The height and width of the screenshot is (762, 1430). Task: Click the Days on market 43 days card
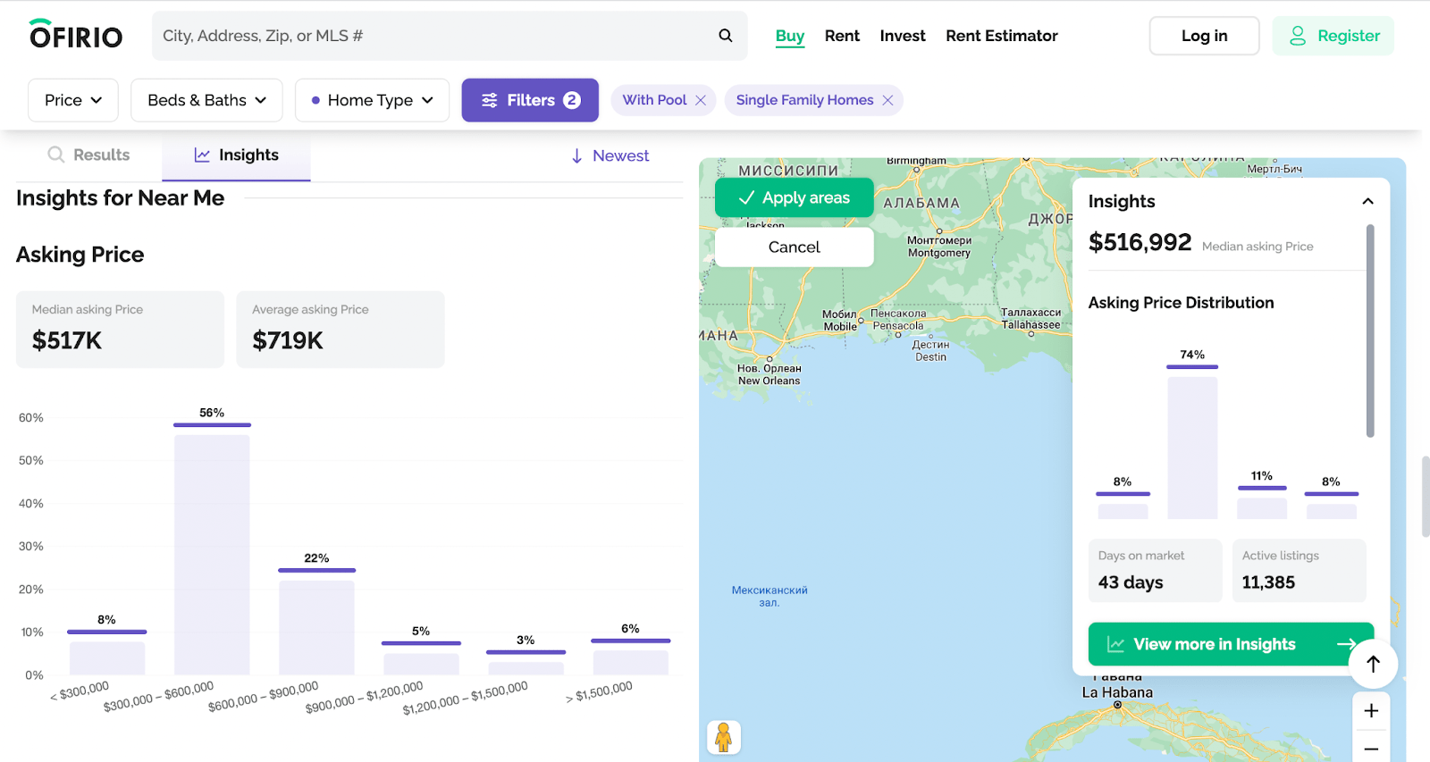(x=1155, y=570)
